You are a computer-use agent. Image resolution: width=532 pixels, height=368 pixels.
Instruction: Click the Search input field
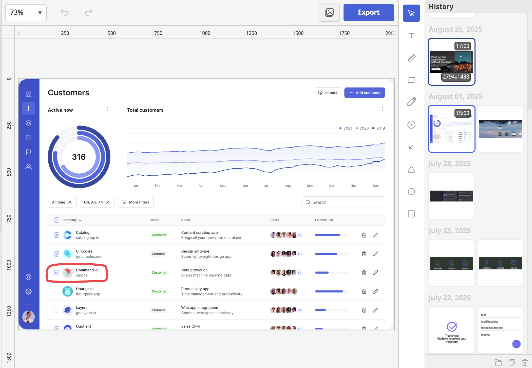pos(343,202)
